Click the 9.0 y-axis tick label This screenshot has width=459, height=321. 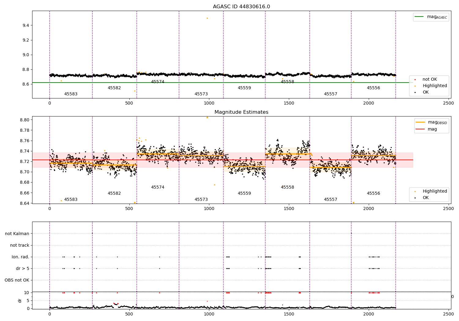point(26,55)
